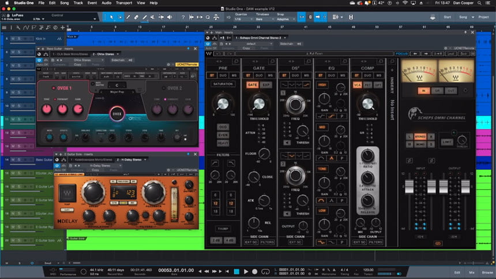This screenshot has height=279, width=496.
Task: Select the Eraser tool in the toolbar
Action: 136,17
